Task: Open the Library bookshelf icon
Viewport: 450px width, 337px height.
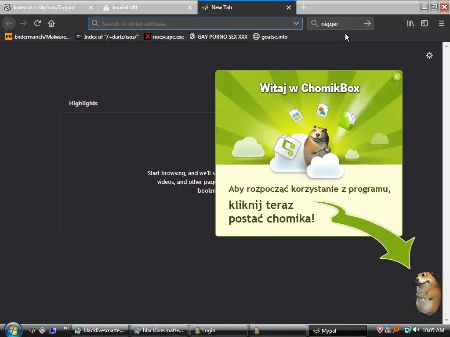Action: pos(411,24)
